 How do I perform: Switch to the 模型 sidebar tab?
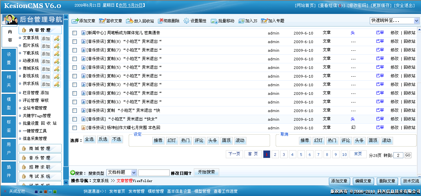point(8,103)
